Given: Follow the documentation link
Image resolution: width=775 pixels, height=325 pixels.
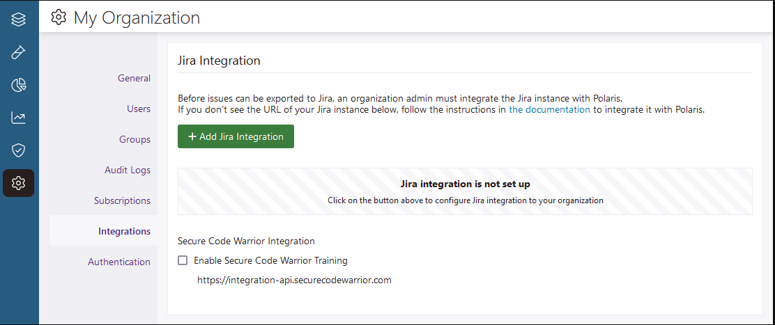Looking at the screenshot, I should click(x=549, y=109).
